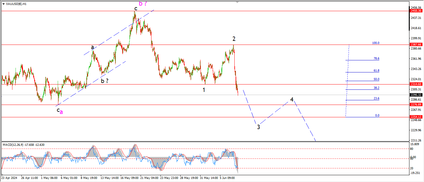Click the magenta 'b ?' wave label
Viewport: 424px width, 182px height.
pos(143,4)
